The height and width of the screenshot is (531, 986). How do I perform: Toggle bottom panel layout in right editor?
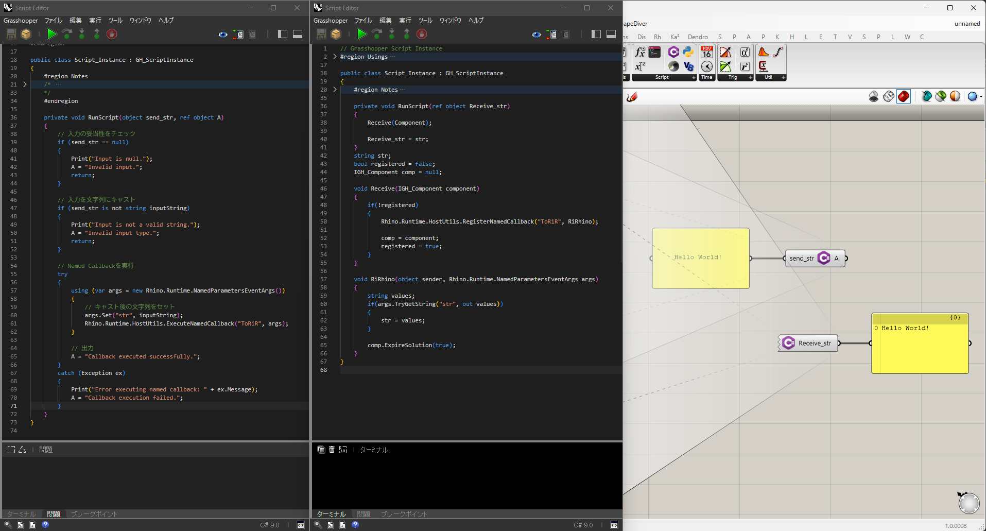(611, 34)
